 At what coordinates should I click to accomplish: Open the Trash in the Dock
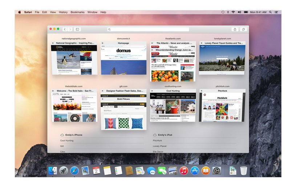pos(244,171)
